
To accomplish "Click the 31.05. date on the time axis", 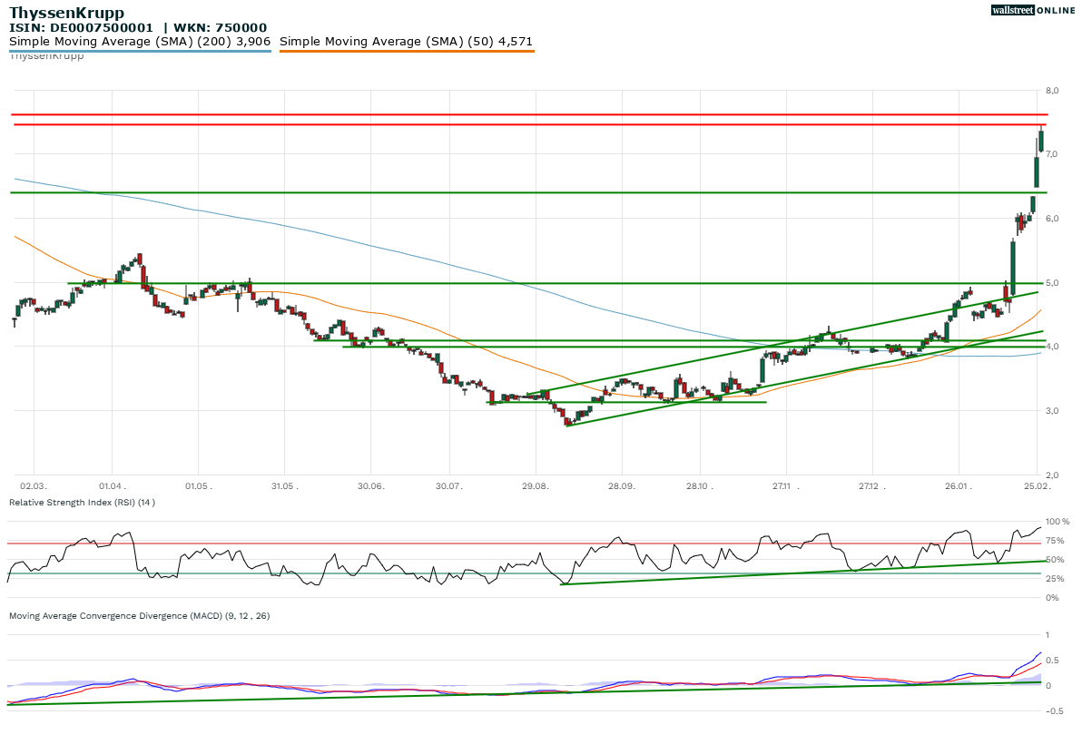I will point(285,486).
